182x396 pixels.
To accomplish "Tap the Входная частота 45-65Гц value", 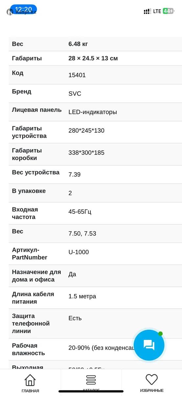I will pos(80,212).
